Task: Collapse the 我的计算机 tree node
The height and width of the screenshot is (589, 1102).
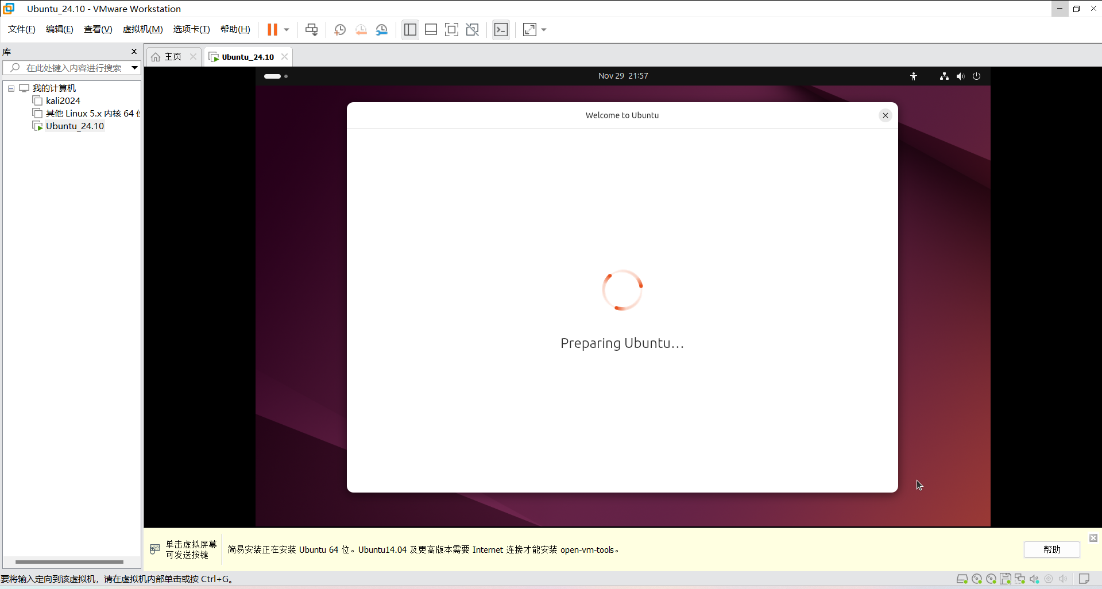Action: coord(11,88)
